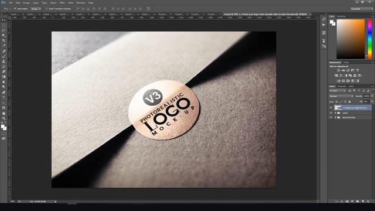Open the Essentials workspace dropdown
The height and width of the screenshot is (211, 375).
pos(361,9)
